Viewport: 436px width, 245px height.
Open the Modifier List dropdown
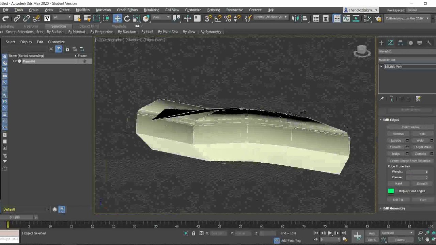(x=407, y=60)
